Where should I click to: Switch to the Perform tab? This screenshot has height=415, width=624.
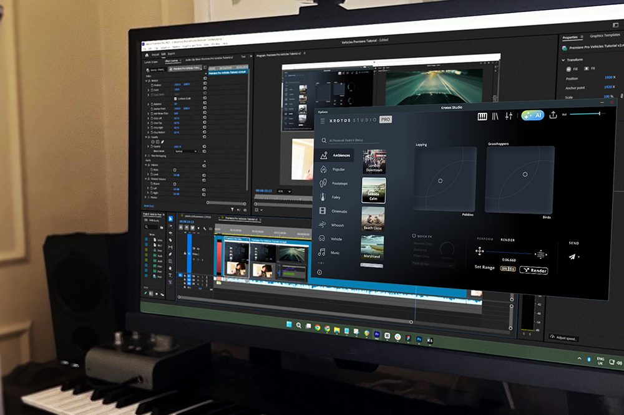[x=485, y=239]
